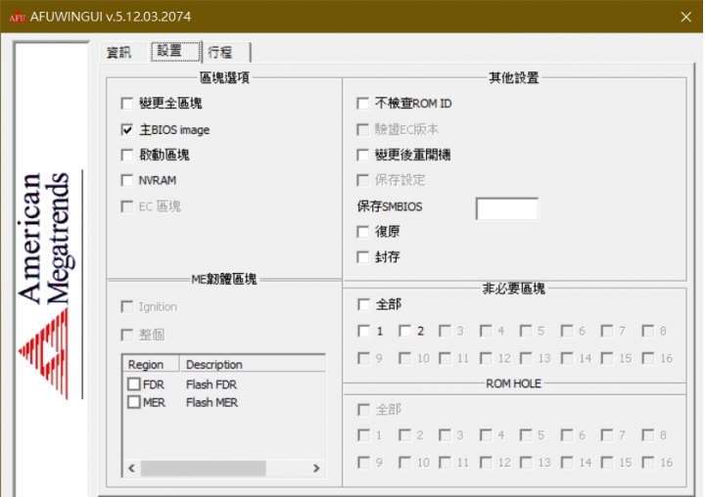Check the MER region row checkbox
The image size is (705, 497).
coord(134,402)
